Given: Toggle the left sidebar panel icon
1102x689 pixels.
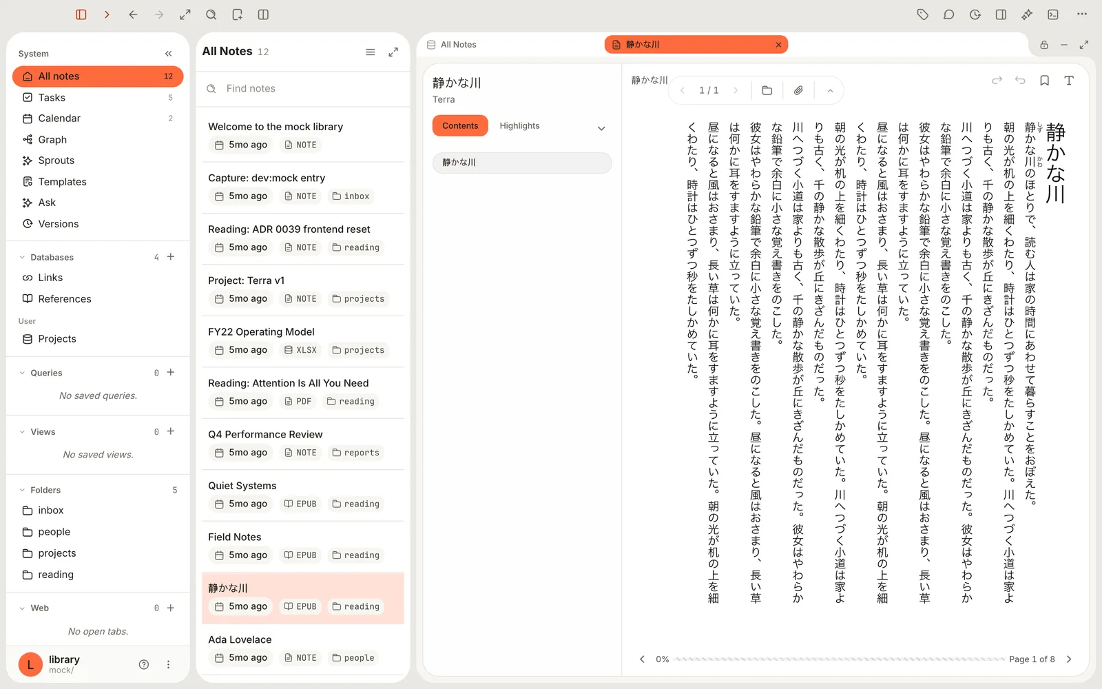Looking at the screenshot, I should (x=81, y=14).
